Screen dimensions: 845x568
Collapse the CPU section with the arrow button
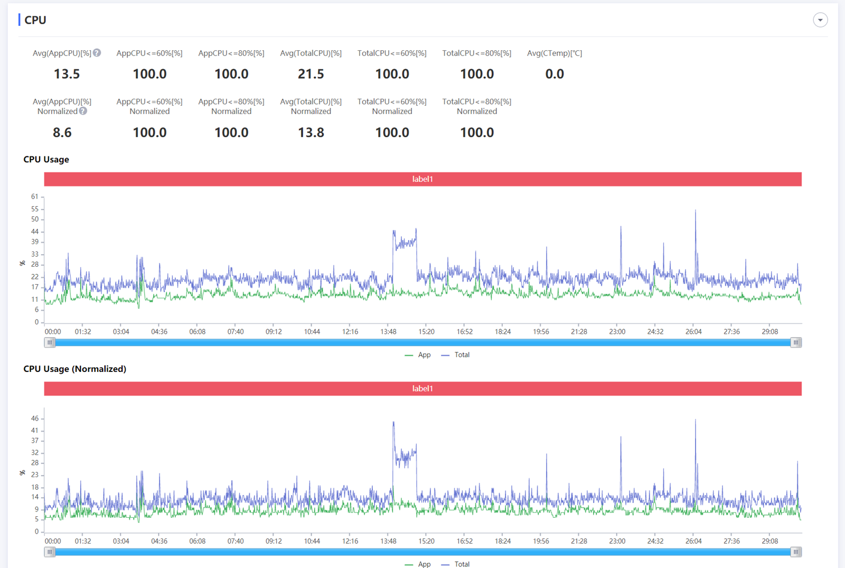pyautogui.click(x=820, y=20)
